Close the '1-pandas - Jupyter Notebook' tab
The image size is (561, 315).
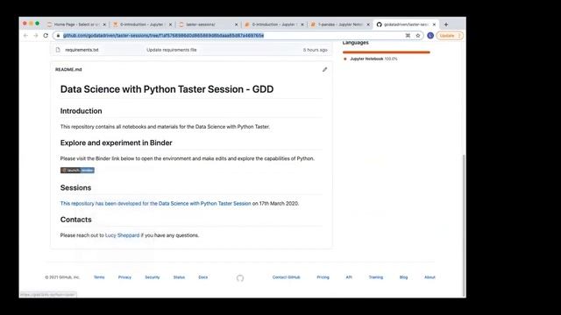(368, 24)
